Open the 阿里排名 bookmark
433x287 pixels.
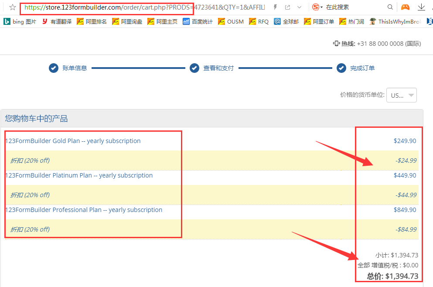coord(92,21)
